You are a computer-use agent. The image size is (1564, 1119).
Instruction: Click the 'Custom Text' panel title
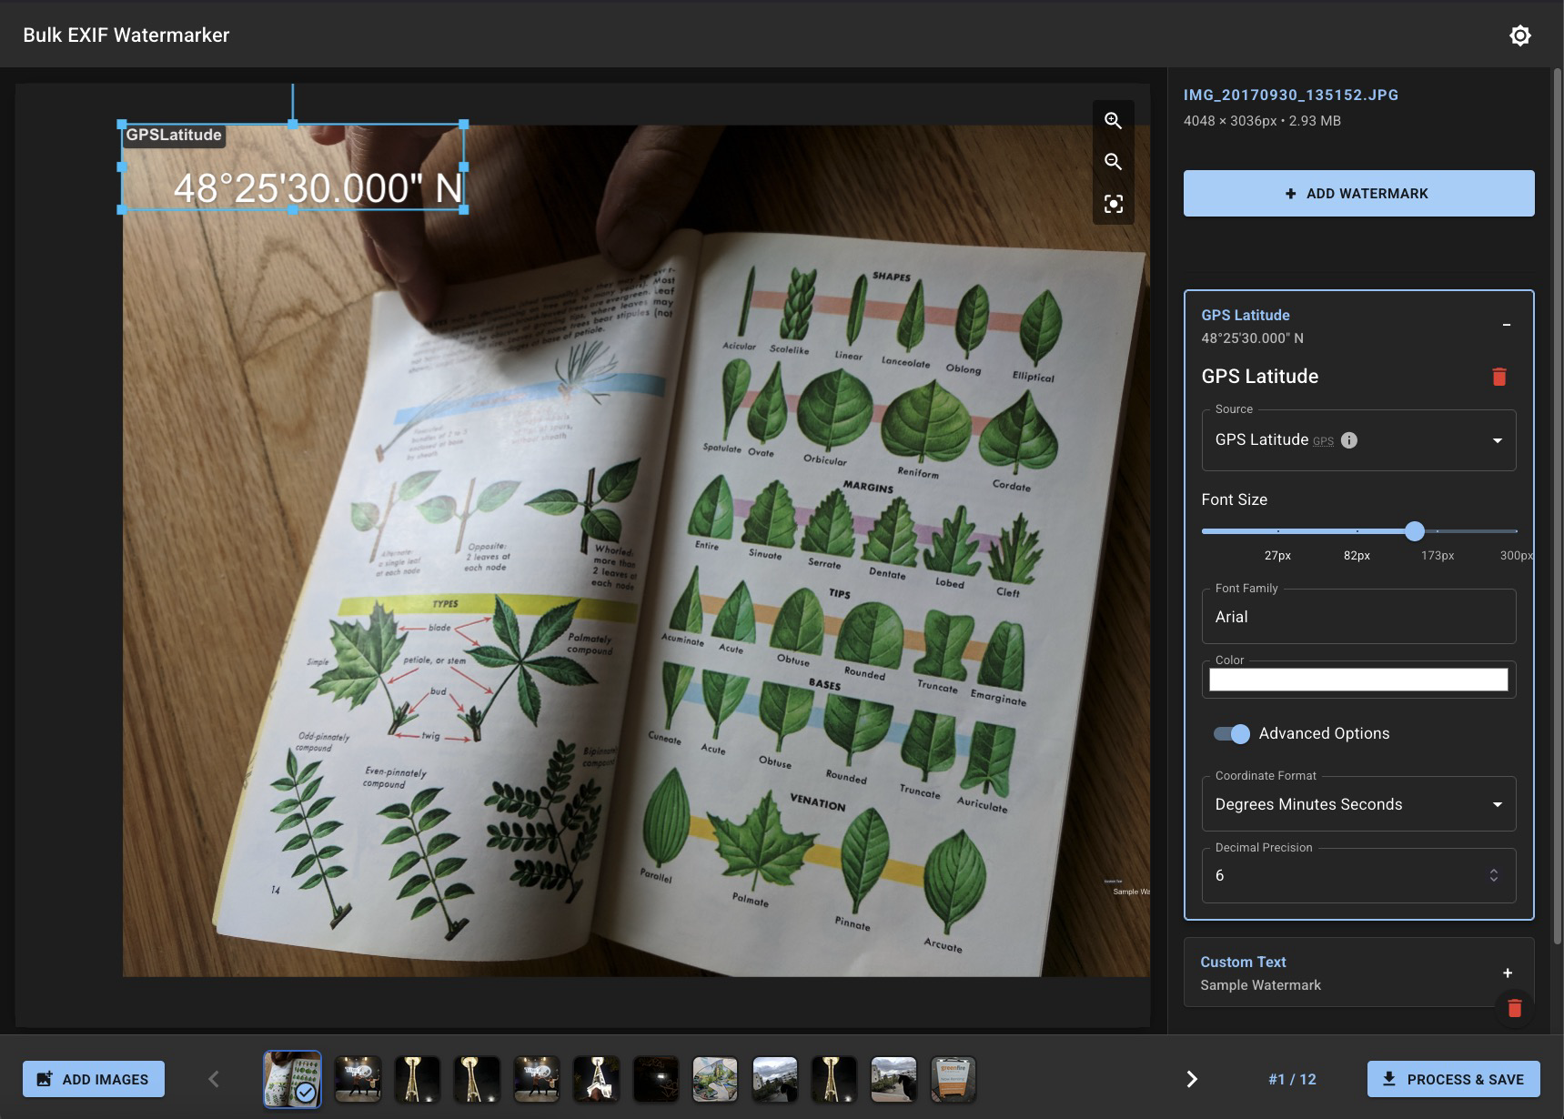pos(1243,962)
